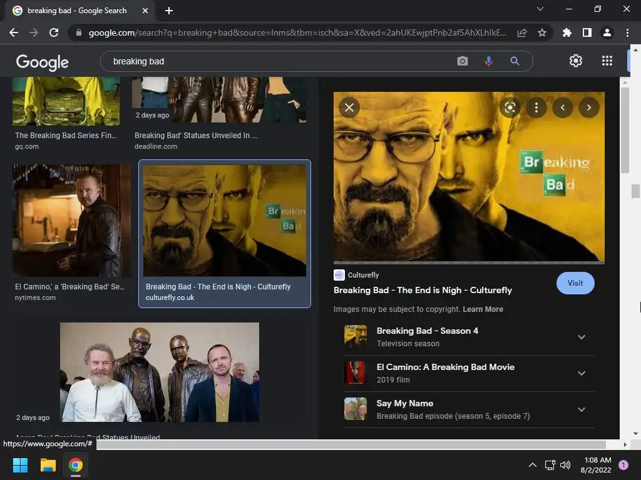Open a new browser tab

[169, 11]
